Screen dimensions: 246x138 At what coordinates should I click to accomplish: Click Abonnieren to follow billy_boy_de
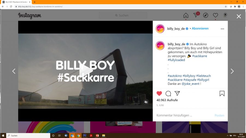[200, 28]
